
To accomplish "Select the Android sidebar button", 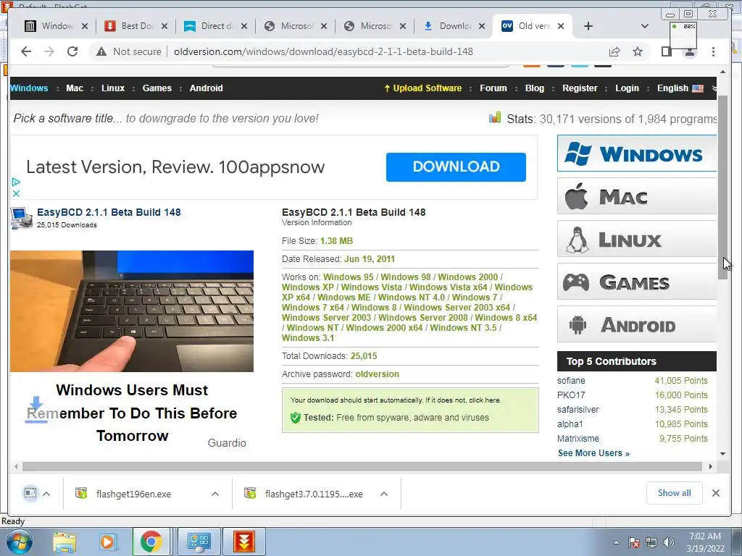I will tap(637, 324).
